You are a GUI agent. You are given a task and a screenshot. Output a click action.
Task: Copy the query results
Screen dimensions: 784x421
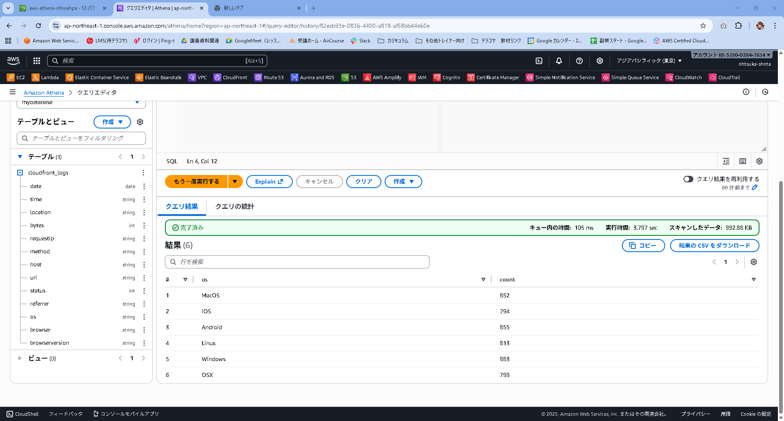pyautogui.click(x=644, y=246)
